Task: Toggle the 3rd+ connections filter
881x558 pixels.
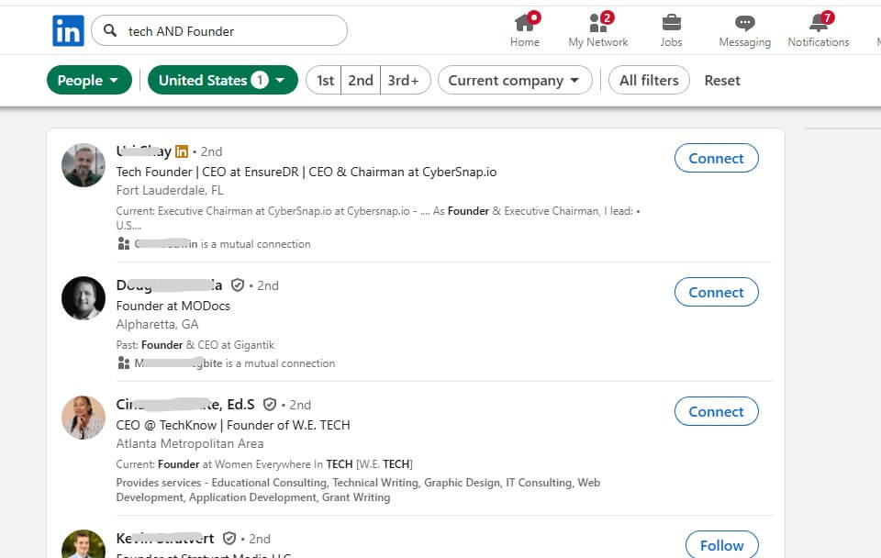Action: [x=404, y=80]
